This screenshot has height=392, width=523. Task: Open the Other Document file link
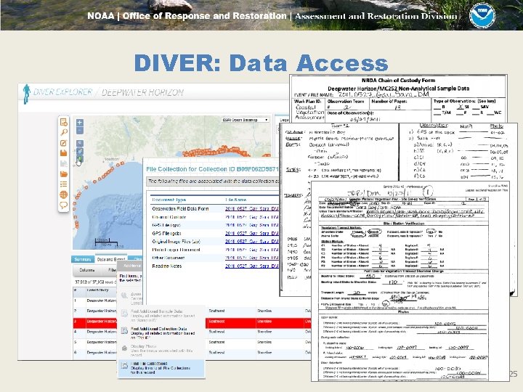pyautogui.click(x=252, y=258)
